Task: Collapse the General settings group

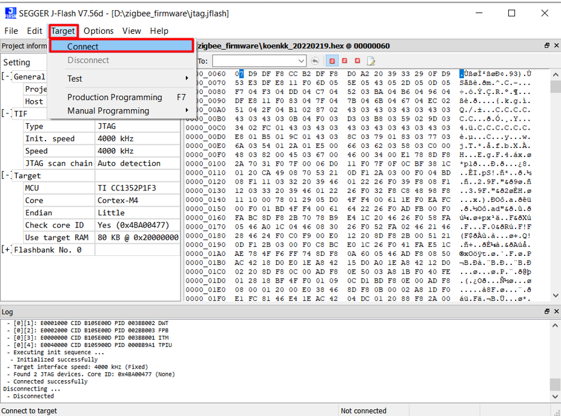Action: click(x=7, y=76)
